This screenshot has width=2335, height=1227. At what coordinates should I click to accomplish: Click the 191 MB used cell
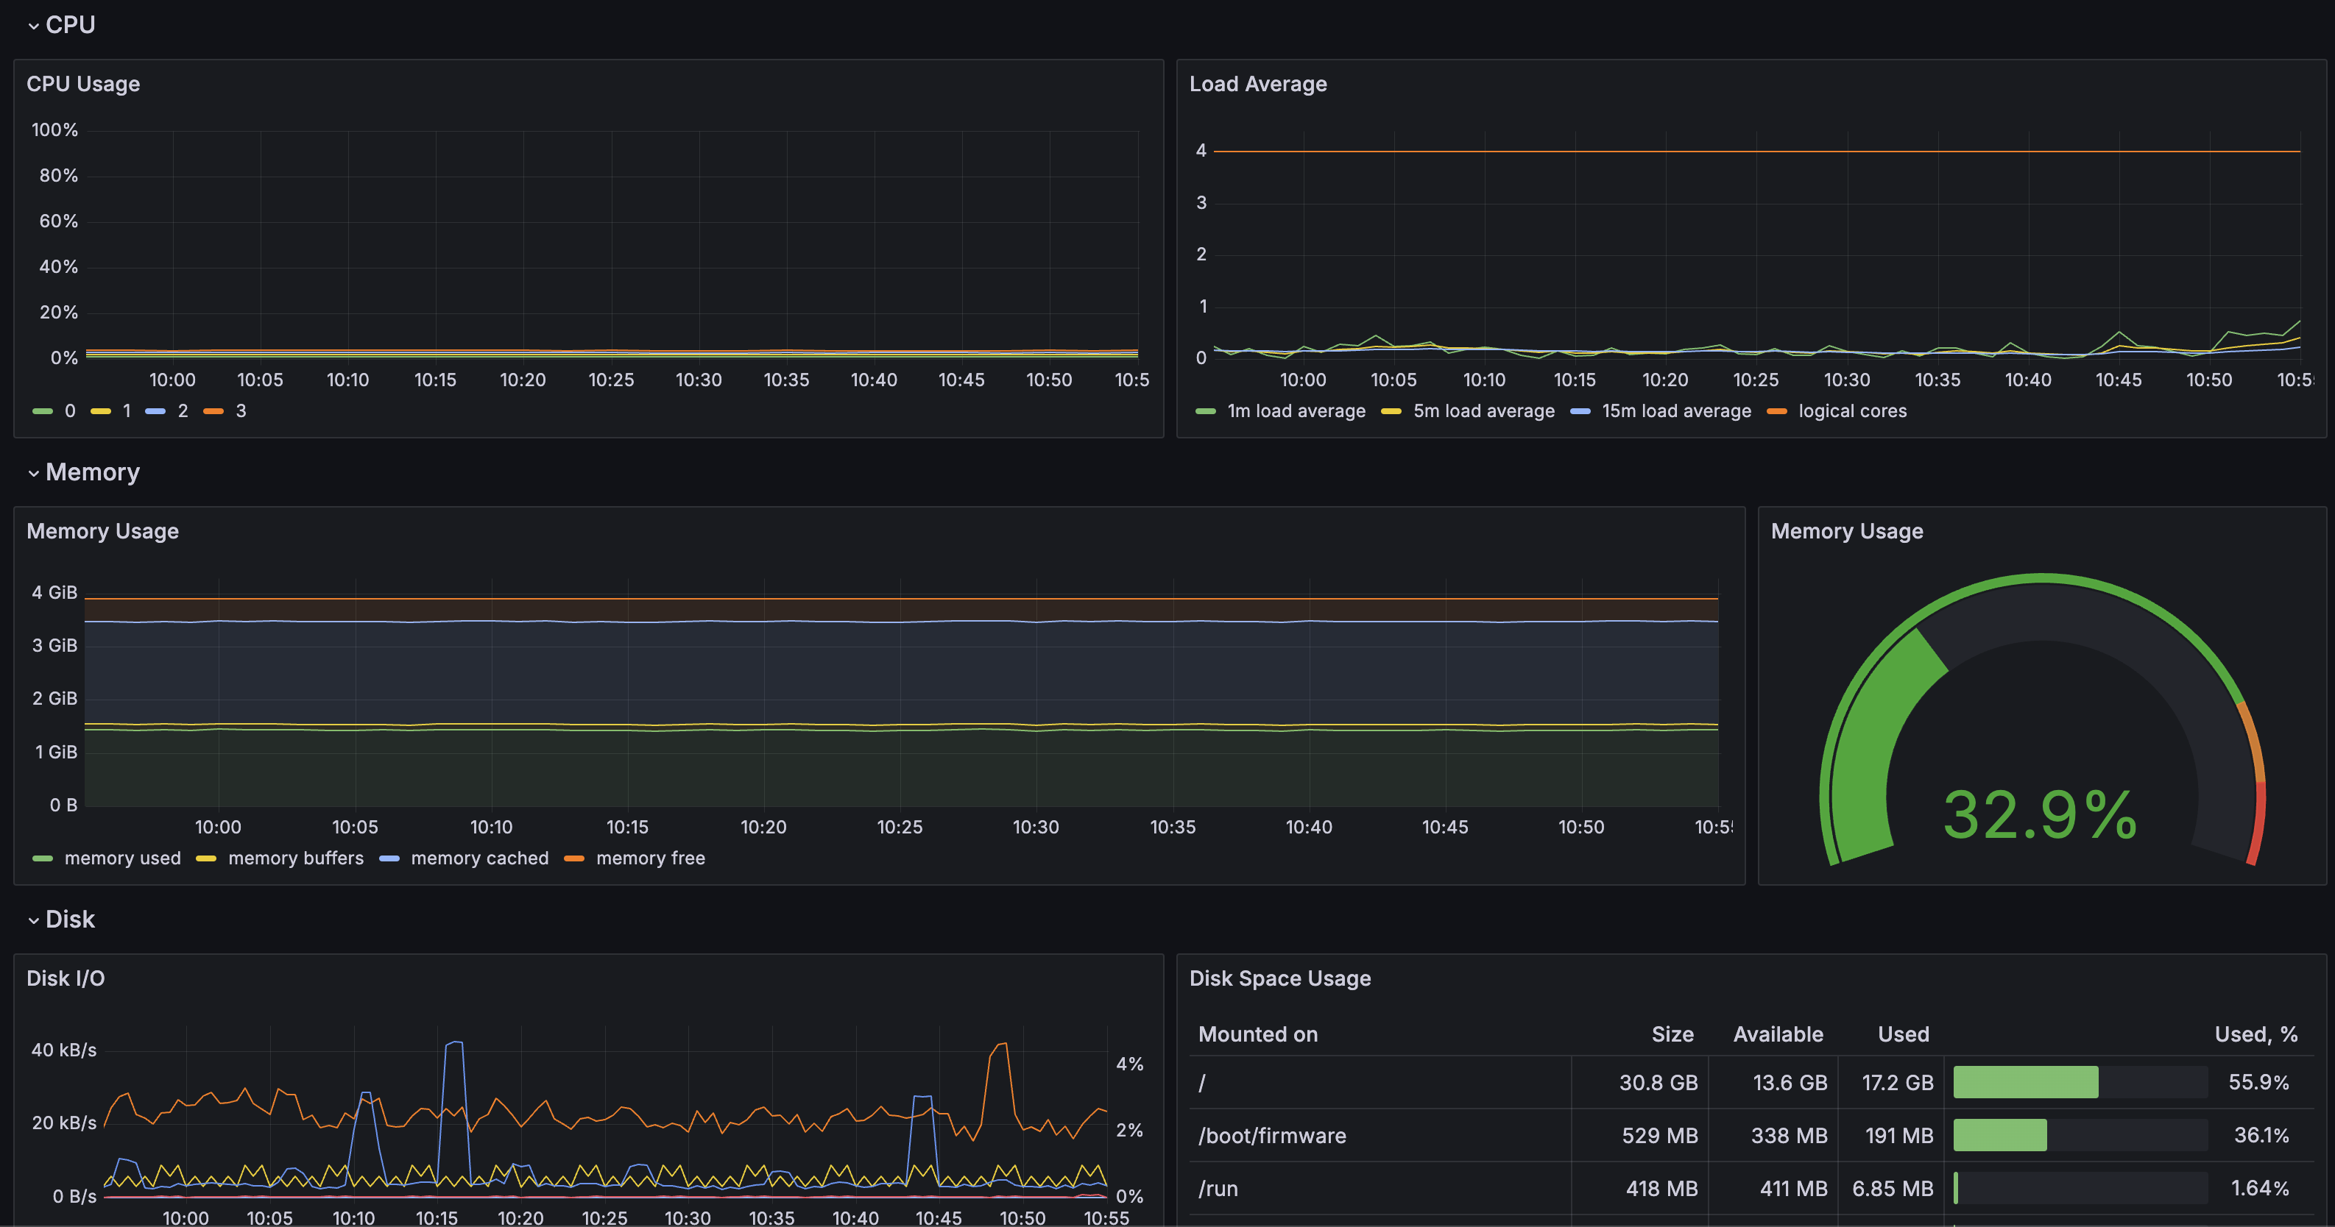click(x=1891, y=1136)
